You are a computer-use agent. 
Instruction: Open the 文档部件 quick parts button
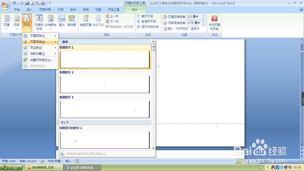[x=50, y=22]
